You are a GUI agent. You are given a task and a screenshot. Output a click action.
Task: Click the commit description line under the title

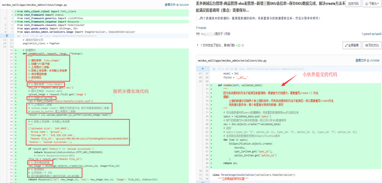pos(259,18)
